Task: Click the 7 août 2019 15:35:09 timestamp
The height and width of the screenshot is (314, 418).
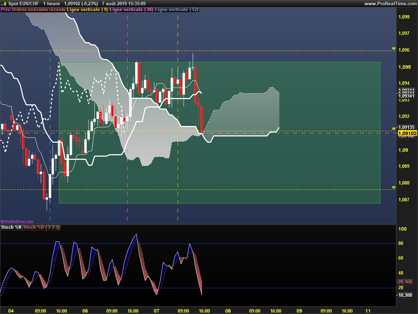Action: (124, 3)
